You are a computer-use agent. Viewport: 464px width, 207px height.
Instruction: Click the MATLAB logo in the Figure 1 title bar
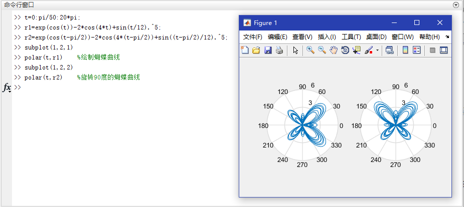(x=247, y=22)
